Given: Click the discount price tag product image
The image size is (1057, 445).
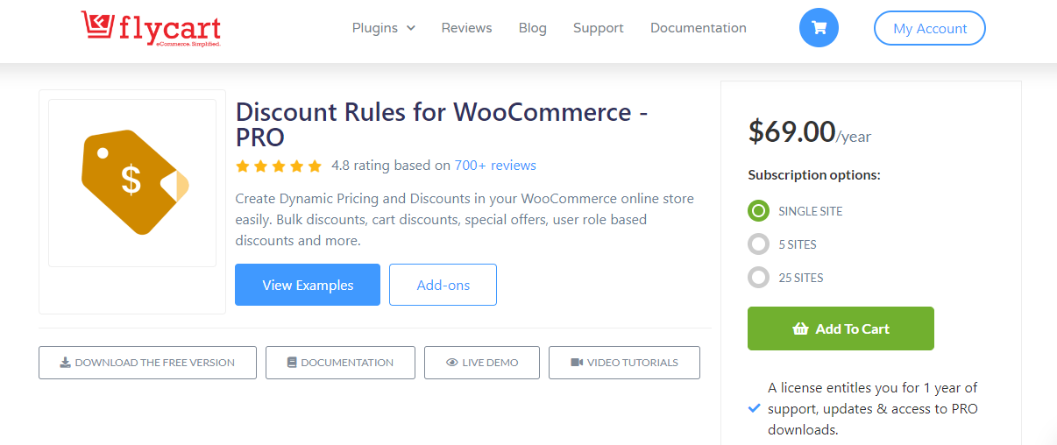Looking at the screenshot, I should 133,181.
